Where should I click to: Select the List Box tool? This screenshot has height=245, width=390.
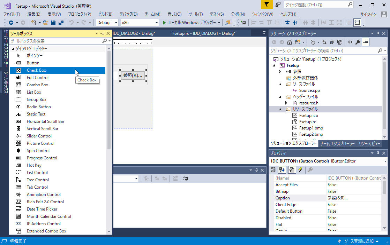(58, 92)
